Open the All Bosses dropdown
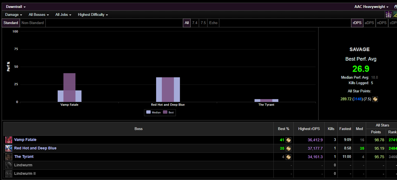Viewport: 397px width, 180px height. (x=39, y=15)
